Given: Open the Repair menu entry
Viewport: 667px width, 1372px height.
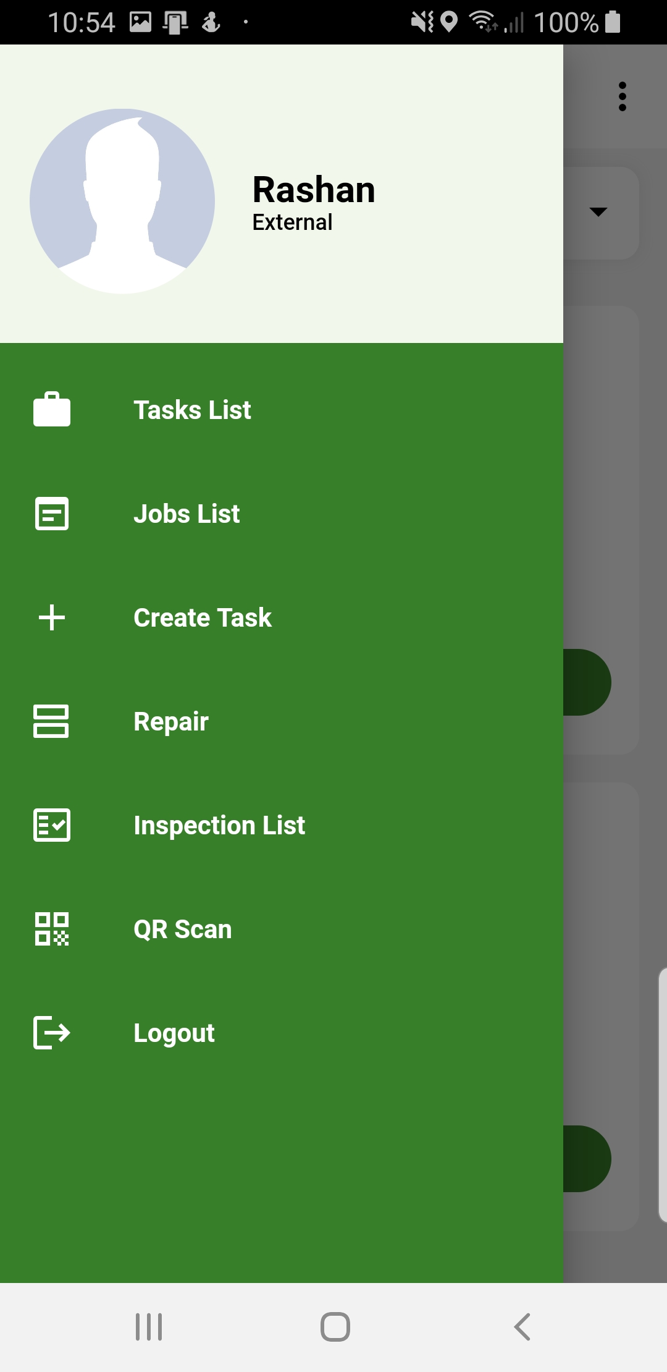Looking at the screenshot, I should pyautogui.click(x=171, y=721).
